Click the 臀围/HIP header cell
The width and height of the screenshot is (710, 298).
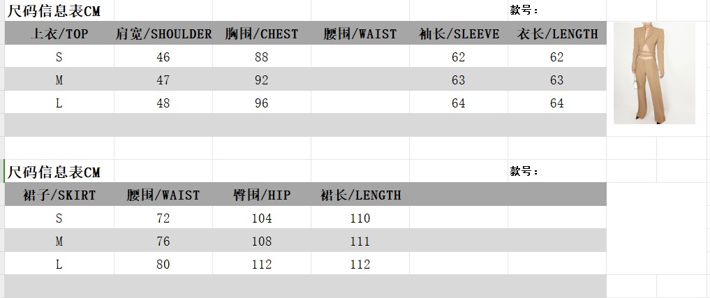pos(262,195)
